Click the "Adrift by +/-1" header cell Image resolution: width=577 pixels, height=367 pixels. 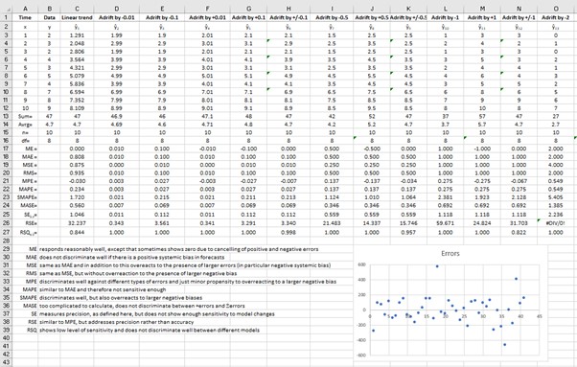click(x=519, y=17)
